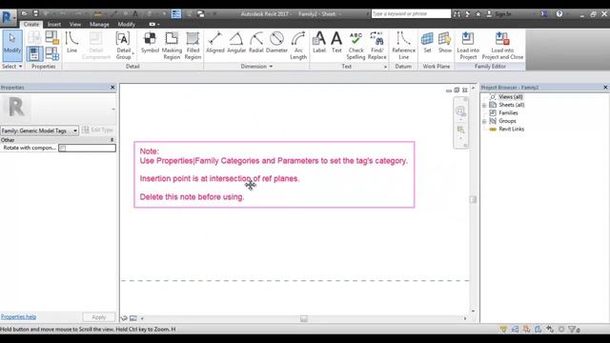Click Load into Project
Image resolution: width=610 pixels, height=343 pixels.
coord(468,46)
